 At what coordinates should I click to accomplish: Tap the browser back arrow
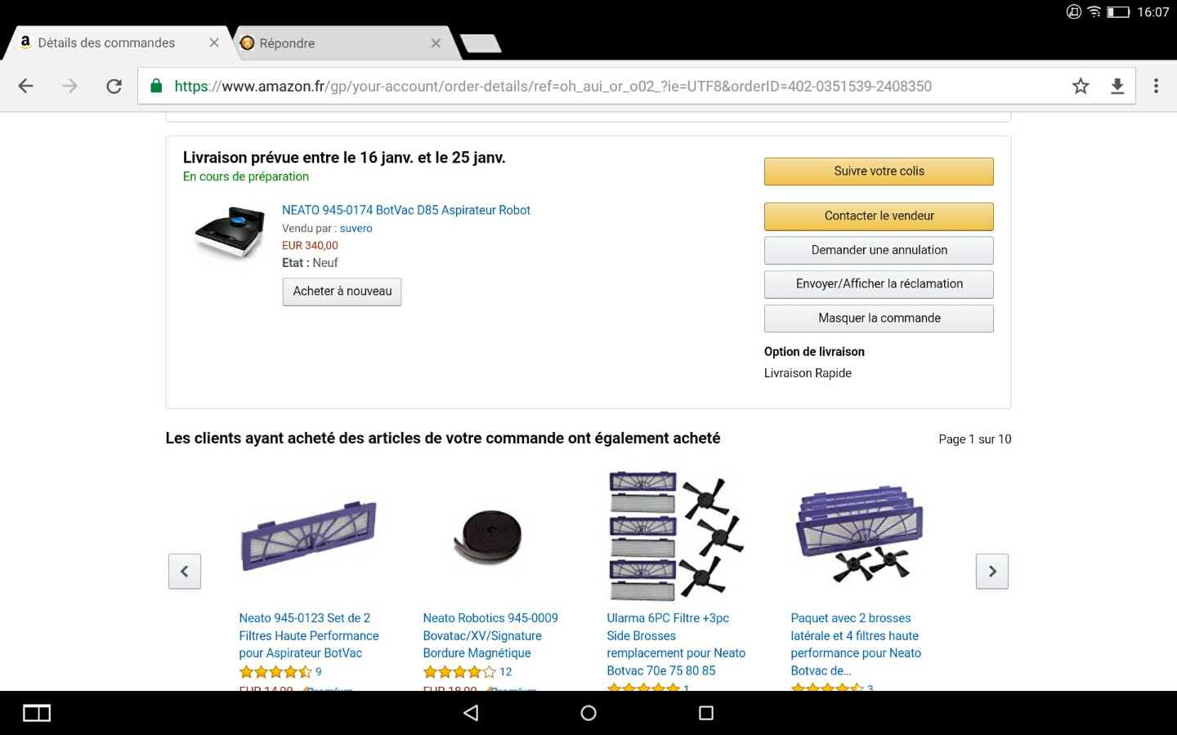[26, 87]
